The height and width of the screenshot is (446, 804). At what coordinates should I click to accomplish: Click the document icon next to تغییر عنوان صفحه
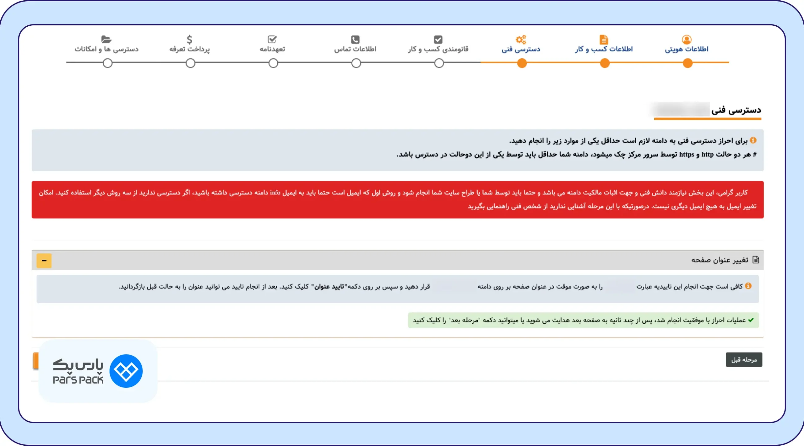coord(756,260)
